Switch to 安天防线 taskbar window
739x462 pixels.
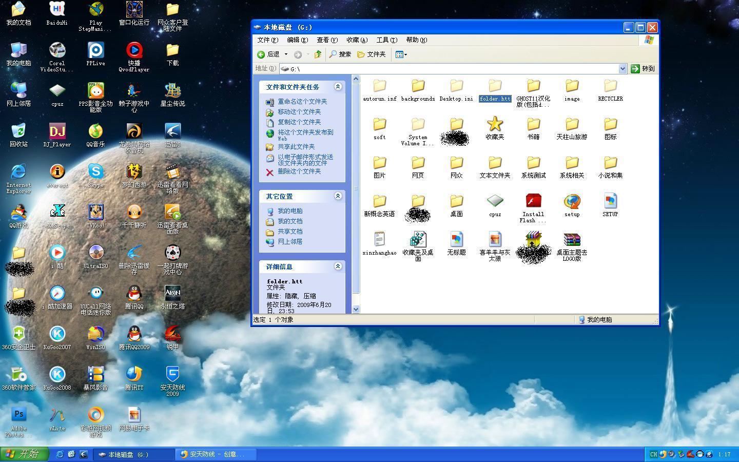point(216,454)
